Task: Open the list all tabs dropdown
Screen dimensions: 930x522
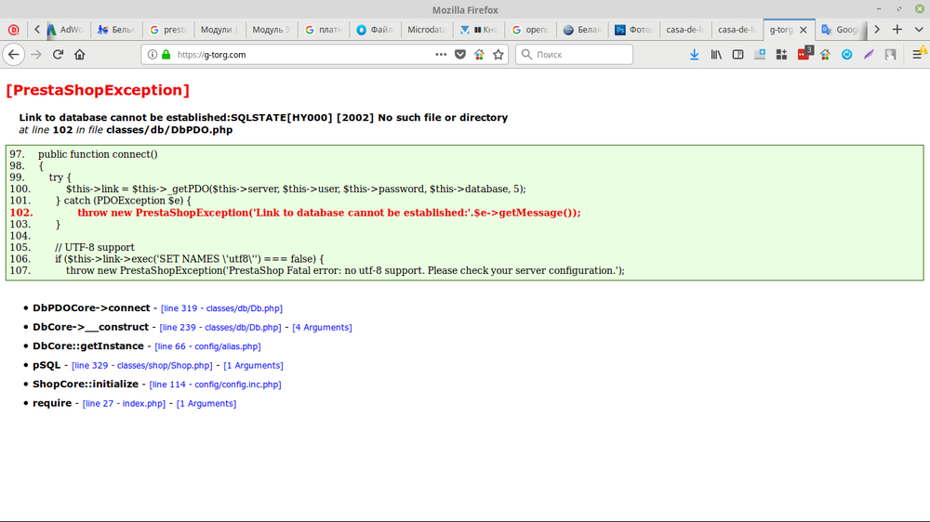Action: coord(918,30)
